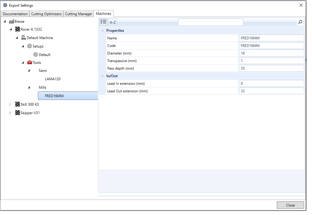Collapse the Tools node
This screenshot has width=312, height=215.
point(23,63)
